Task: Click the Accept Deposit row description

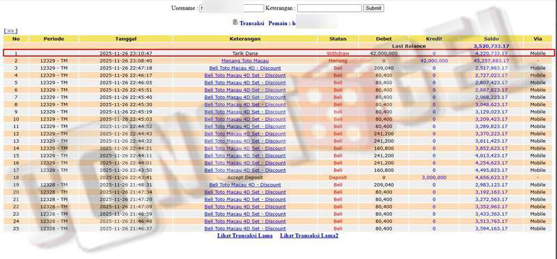Action: [x=245, y=178]
